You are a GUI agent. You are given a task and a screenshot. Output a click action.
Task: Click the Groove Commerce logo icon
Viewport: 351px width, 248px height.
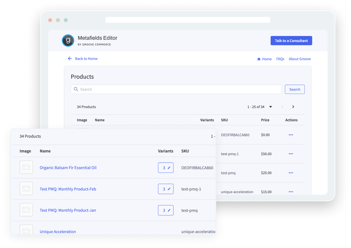pyautogui.click(x=68, y=40)
